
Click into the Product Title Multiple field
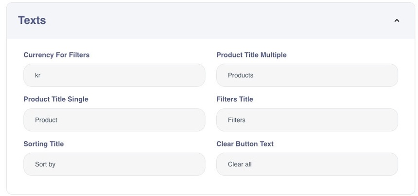tap(307, 75)
